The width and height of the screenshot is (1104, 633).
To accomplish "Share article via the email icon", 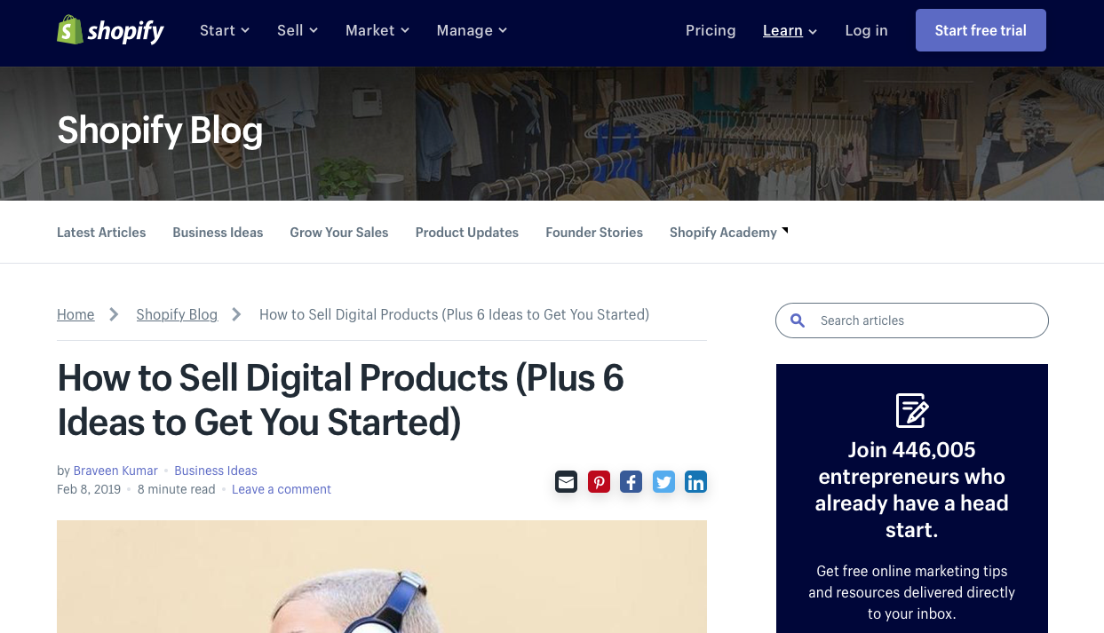I will 566,482.
